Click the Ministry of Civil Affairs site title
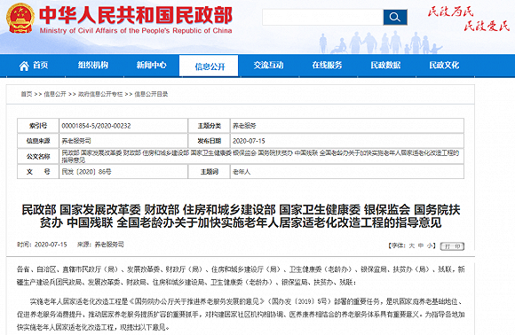515x335 pixels. click(x=136, y=19)
